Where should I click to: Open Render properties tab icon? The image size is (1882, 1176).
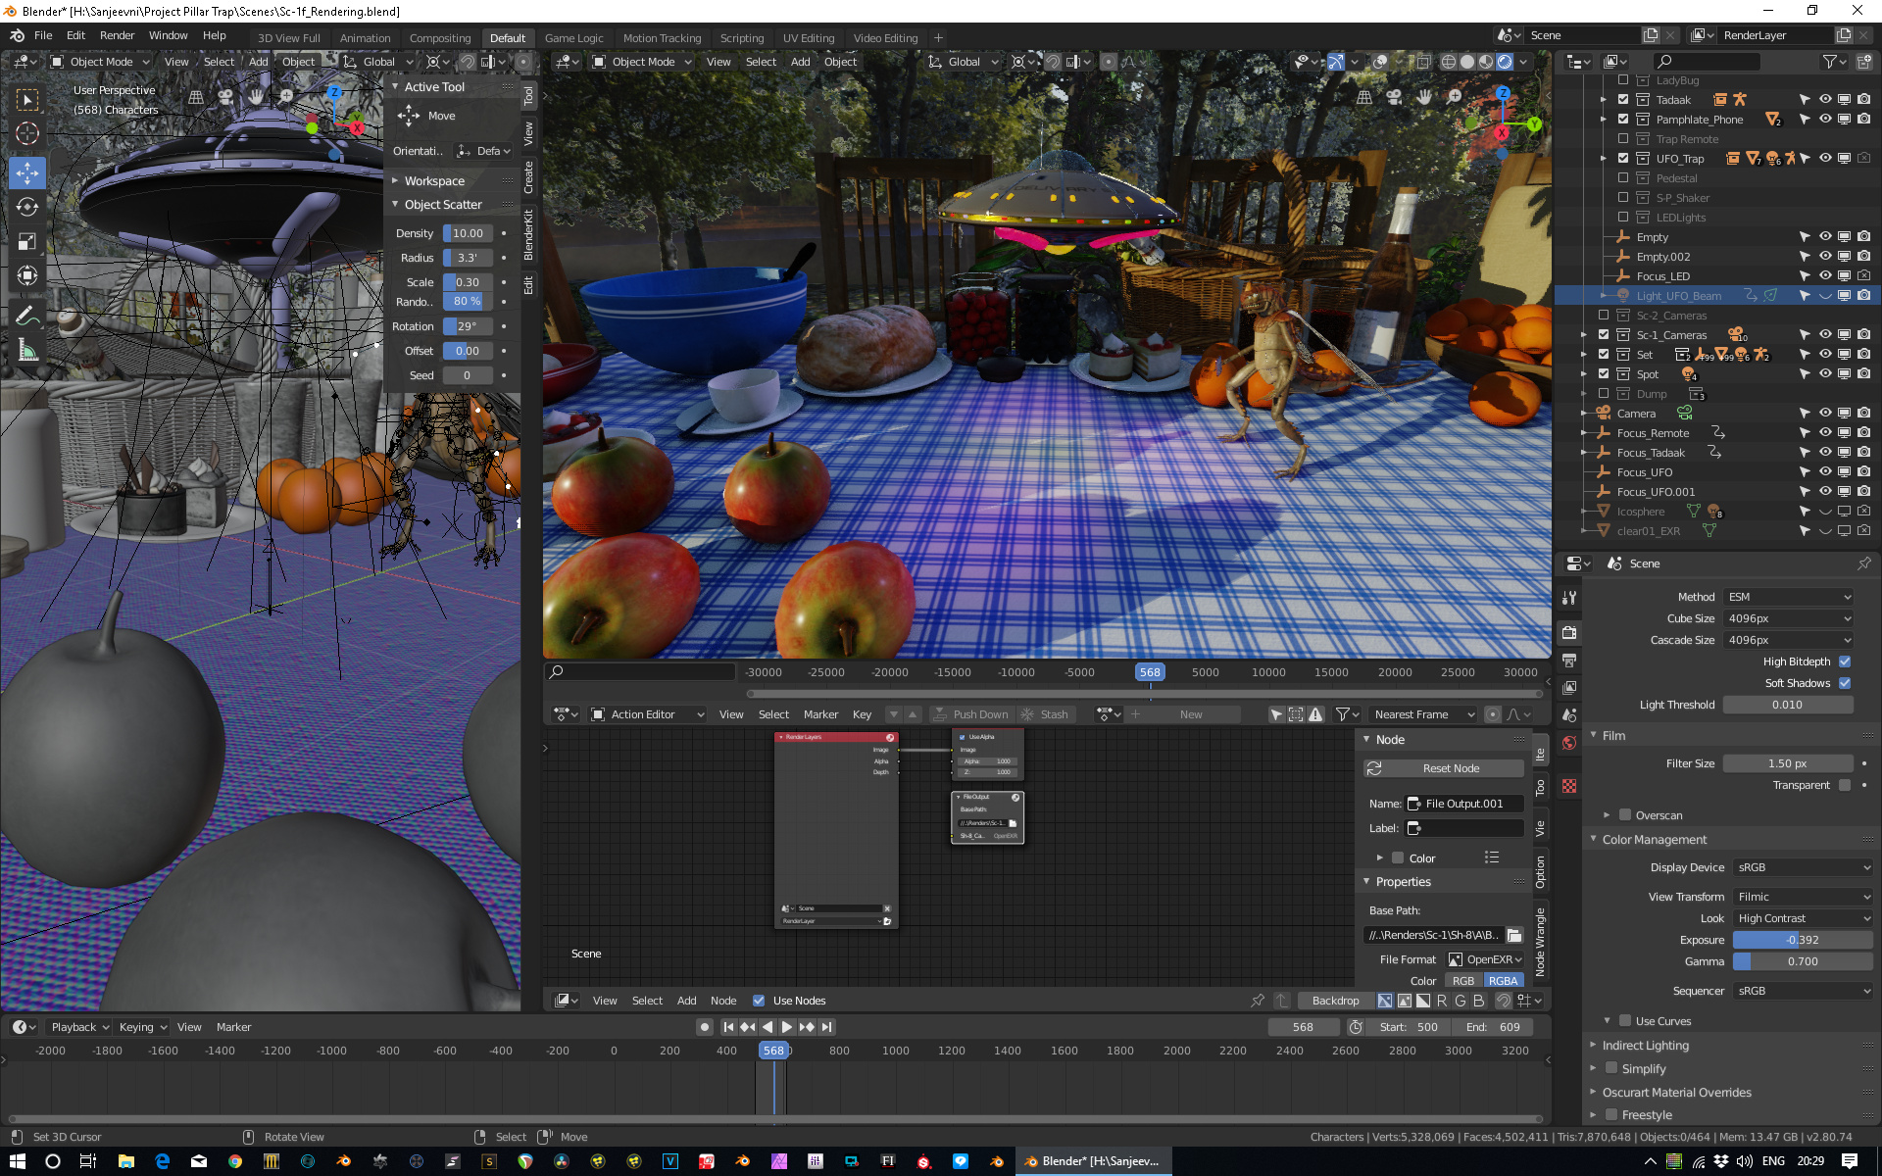point(1569,633)
